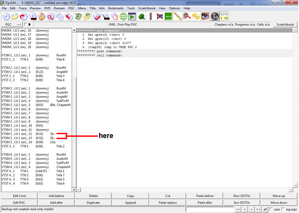Click the gold chain link icon

click(177, 17)
